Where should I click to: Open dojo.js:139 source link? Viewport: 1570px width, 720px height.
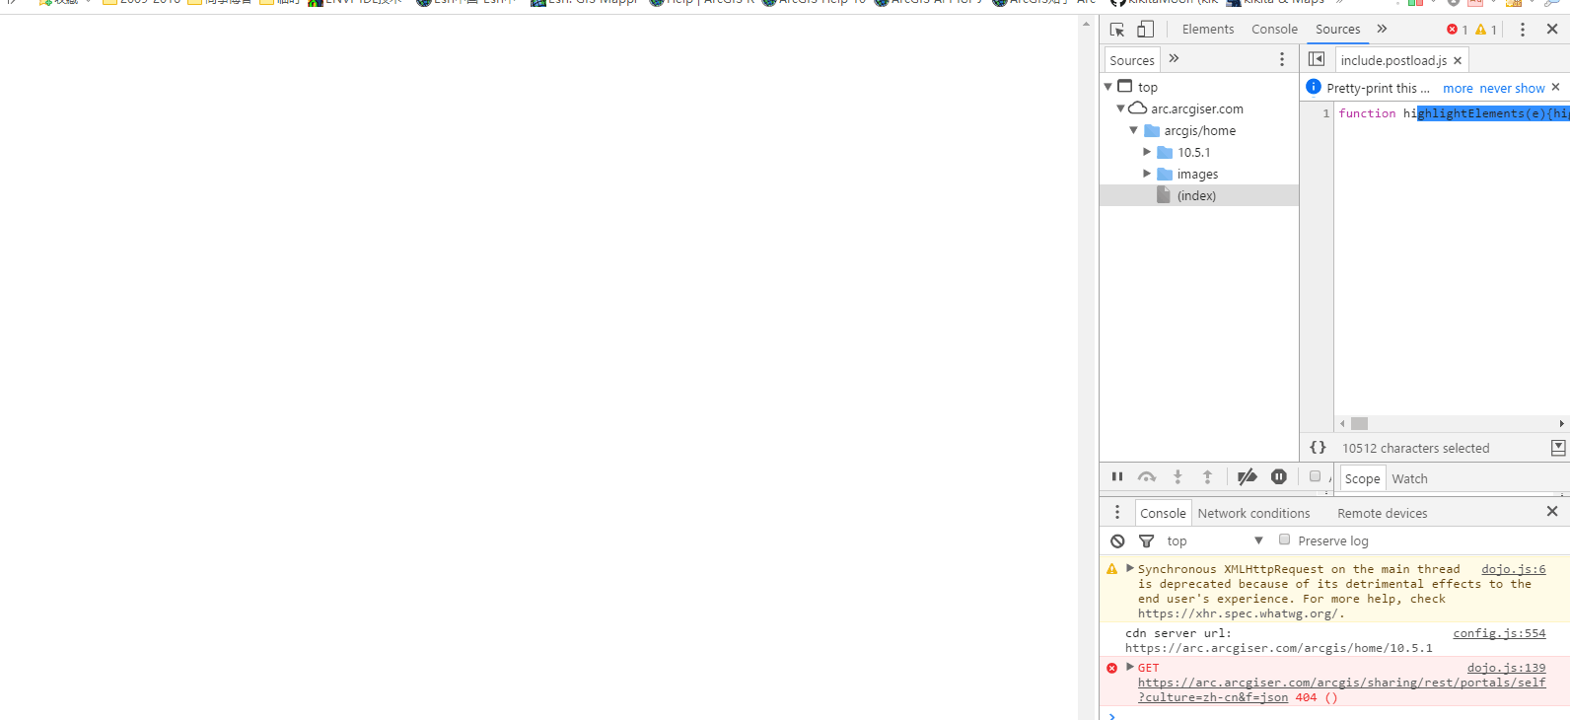point(1506,668)
